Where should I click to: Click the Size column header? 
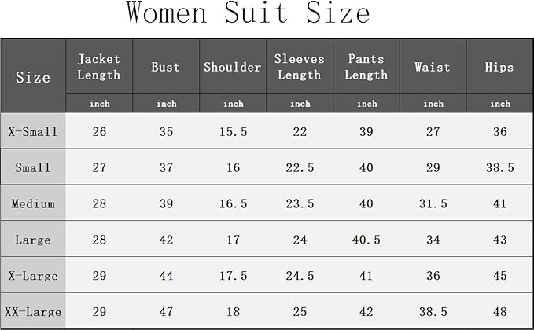click(x=33, y=77)
